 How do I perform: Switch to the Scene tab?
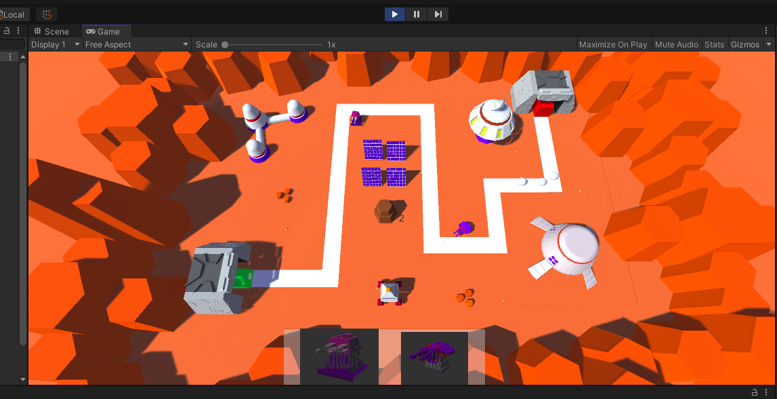(x=51, y=31)
